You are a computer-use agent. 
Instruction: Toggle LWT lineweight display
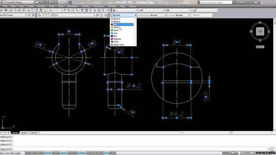(101, 153)
